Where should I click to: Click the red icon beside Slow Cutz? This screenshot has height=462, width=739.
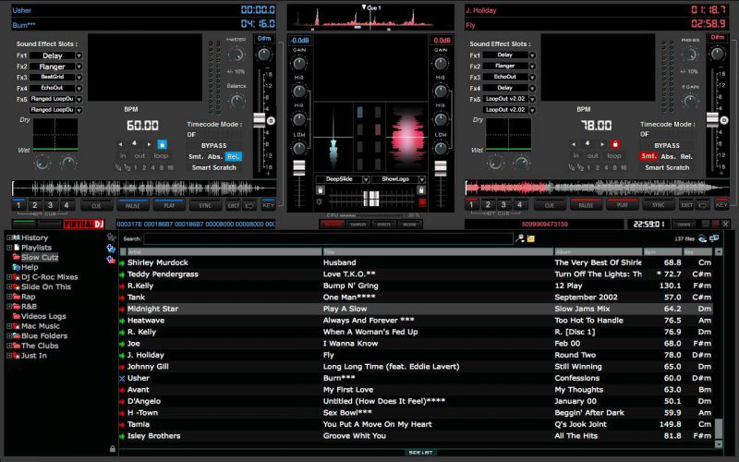[x=111, y=260]
